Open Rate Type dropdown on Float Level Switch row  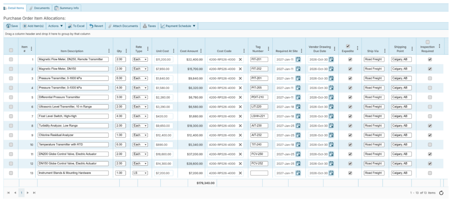tap(140, 116)
